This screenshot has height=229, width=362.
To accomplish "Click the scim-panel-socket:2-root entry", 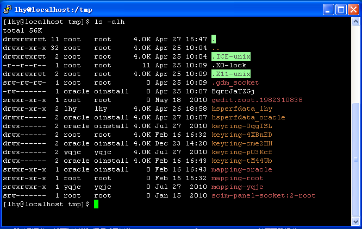I will pyautogui.click(x=264, y=195).
